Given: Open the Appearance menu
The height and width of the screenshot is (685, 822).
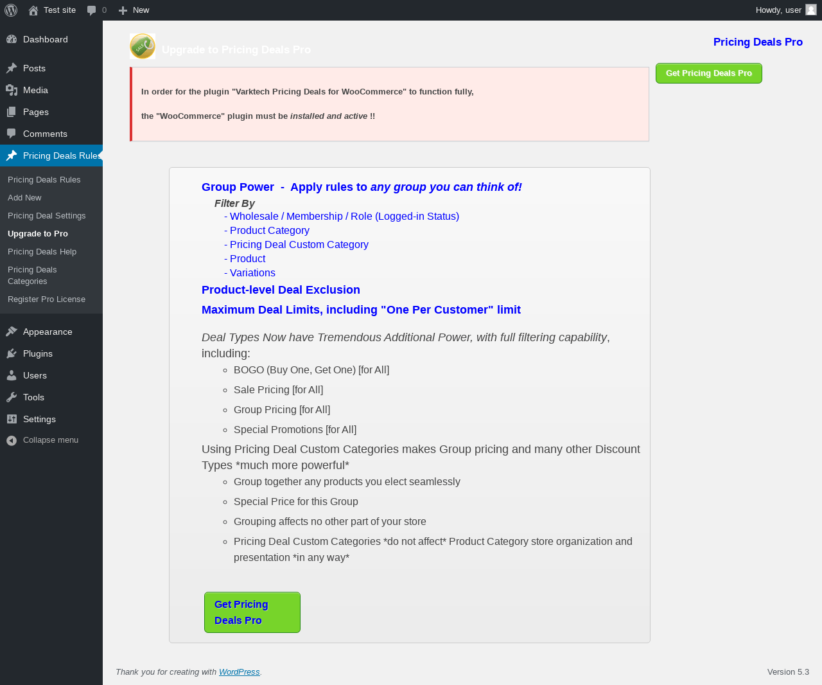Looking at the screenshot, I should click(x=51, y=332).
